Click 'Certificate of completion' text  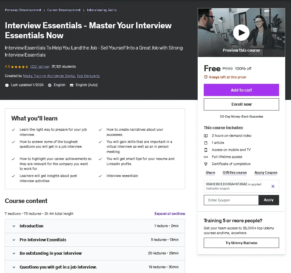(x=231, y=164)
